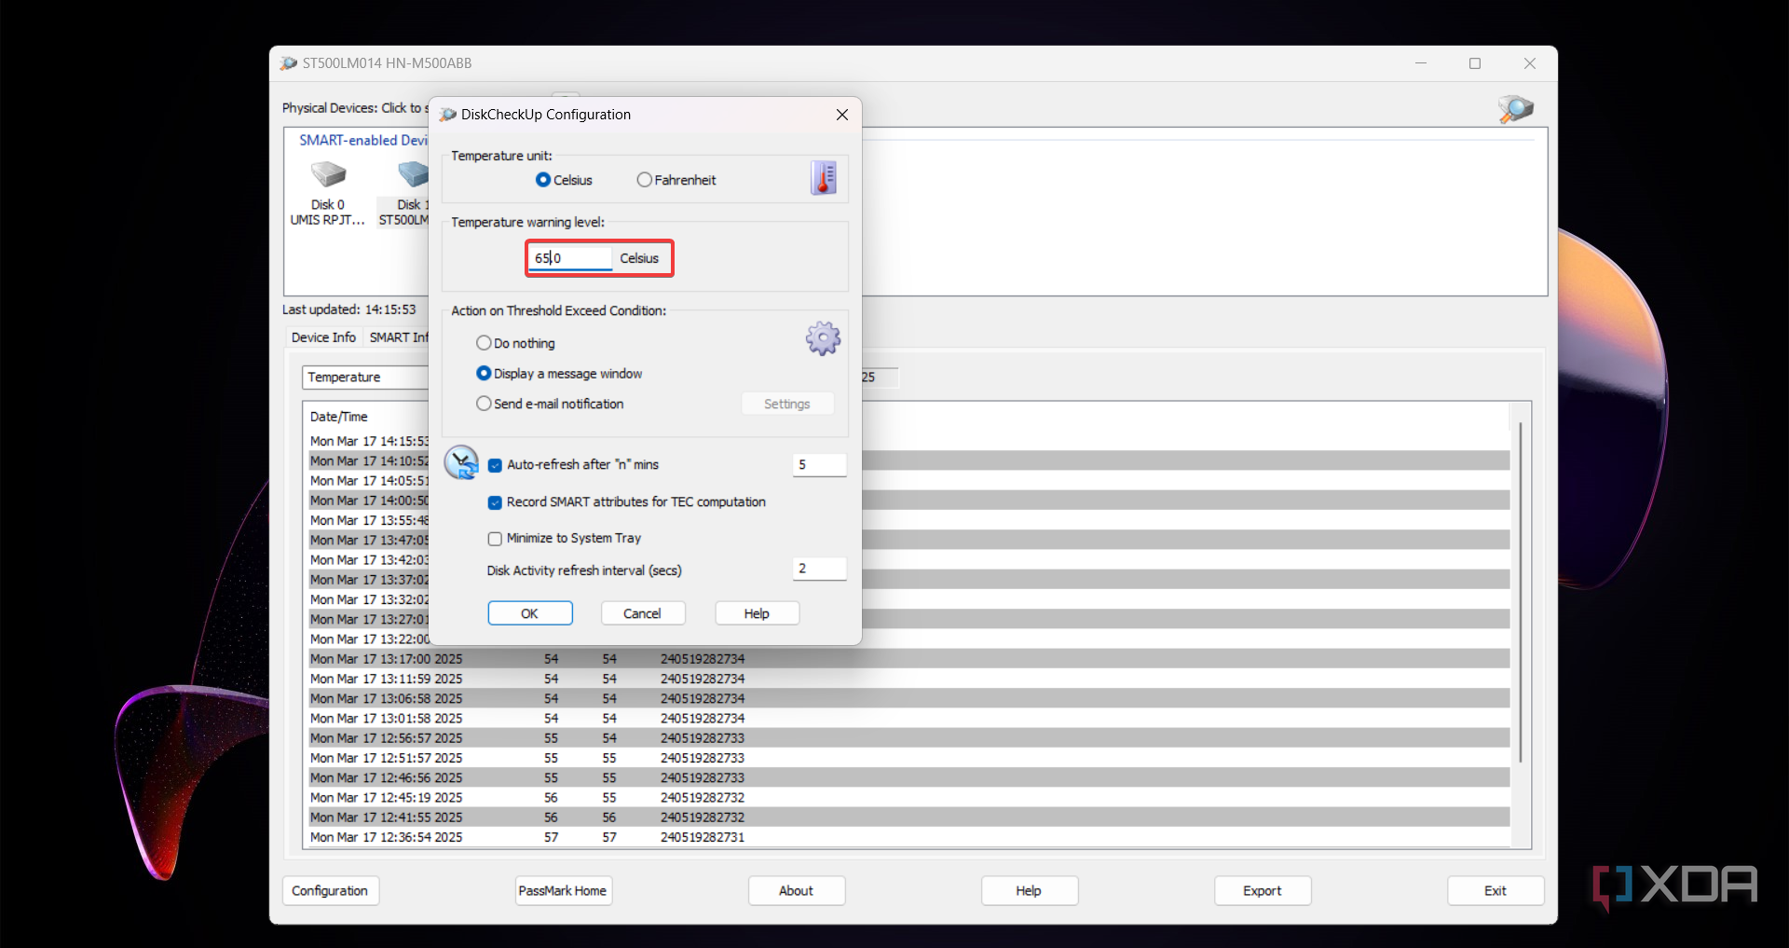Image resolution: width=1789 pixels, height=948 pixels.
Task: Select the 12:56:57 2025 history row
Action: [x=908, y=738]
